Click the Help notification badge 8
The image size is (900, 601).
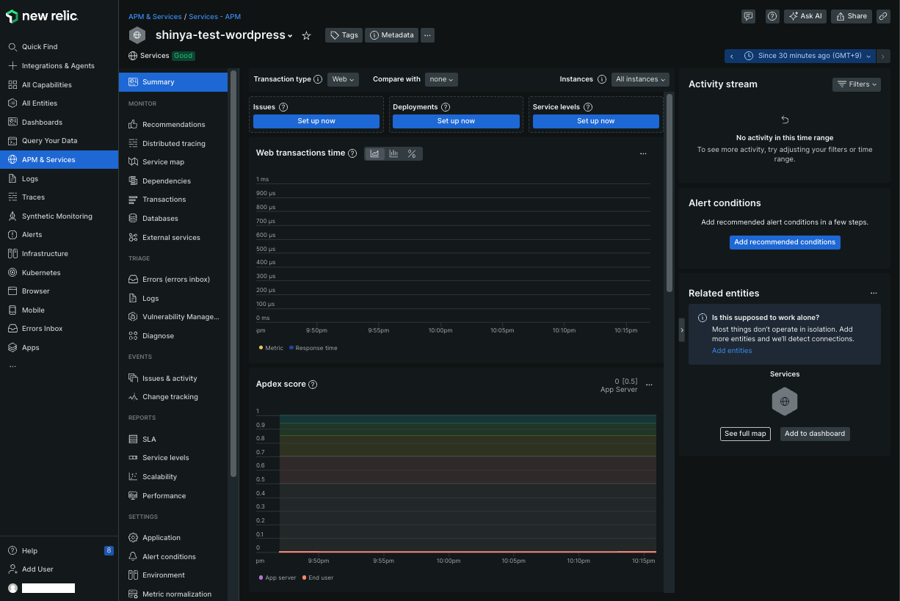point(109,550)
